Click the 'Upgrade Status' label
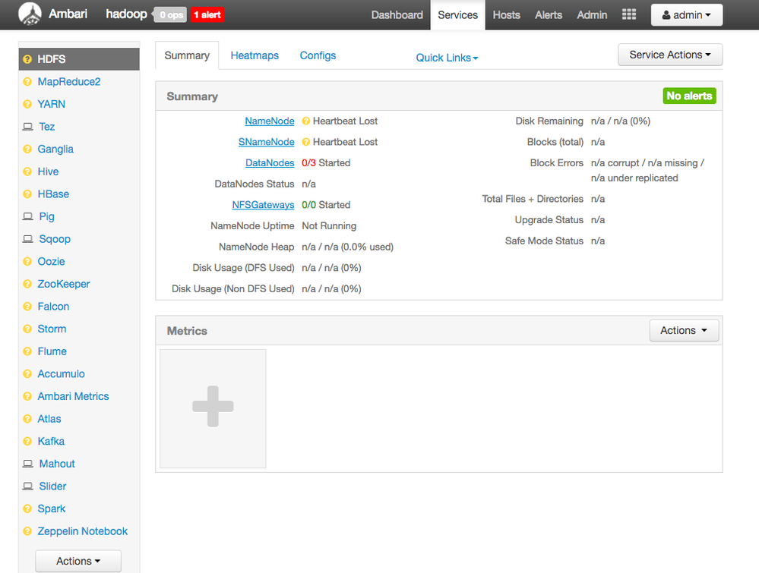Screen dimensions: 759x573 549,220
